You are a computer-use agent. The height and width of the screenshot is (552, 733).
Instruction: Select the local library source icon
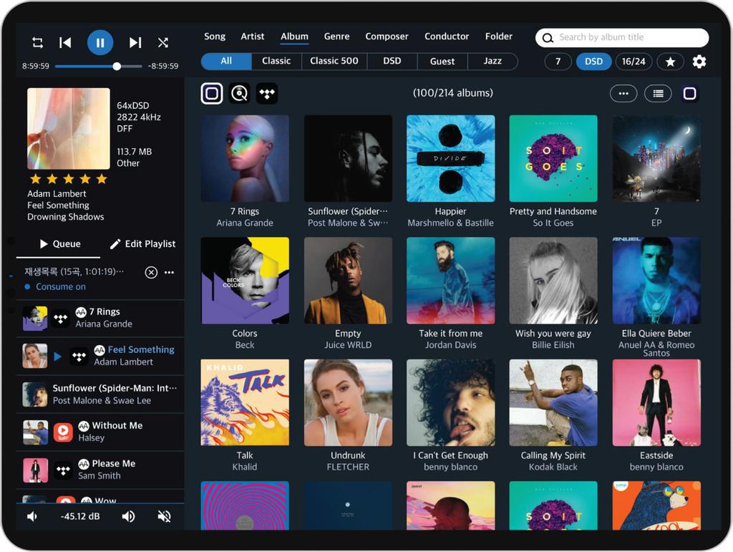click(x=212, y=94)
